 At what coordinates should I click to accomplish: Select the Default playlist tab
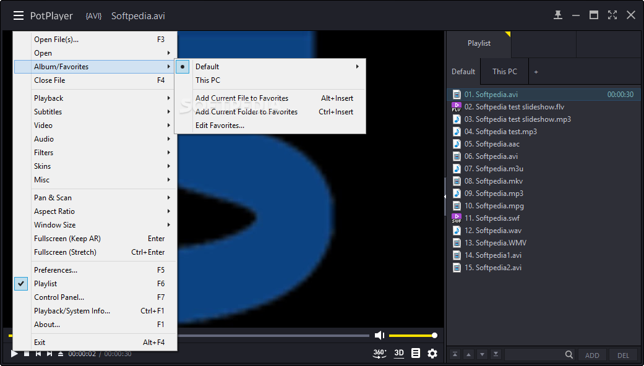pyautogui.click(x=463, y=71)
